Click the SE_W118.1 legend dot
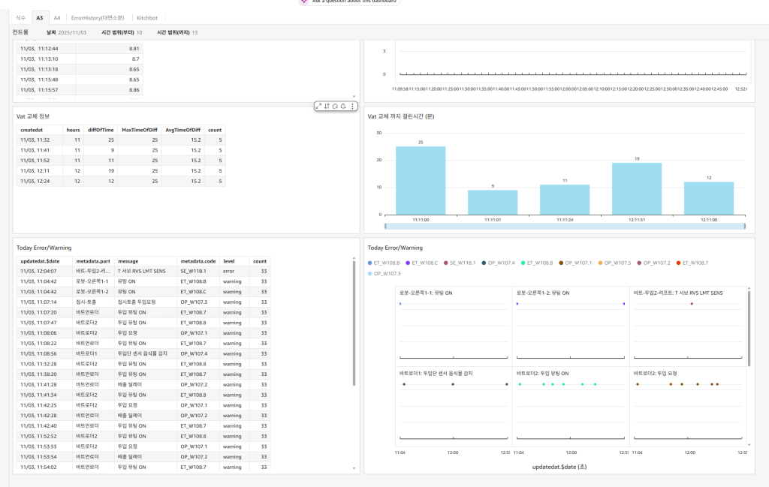 coord(446,263)
